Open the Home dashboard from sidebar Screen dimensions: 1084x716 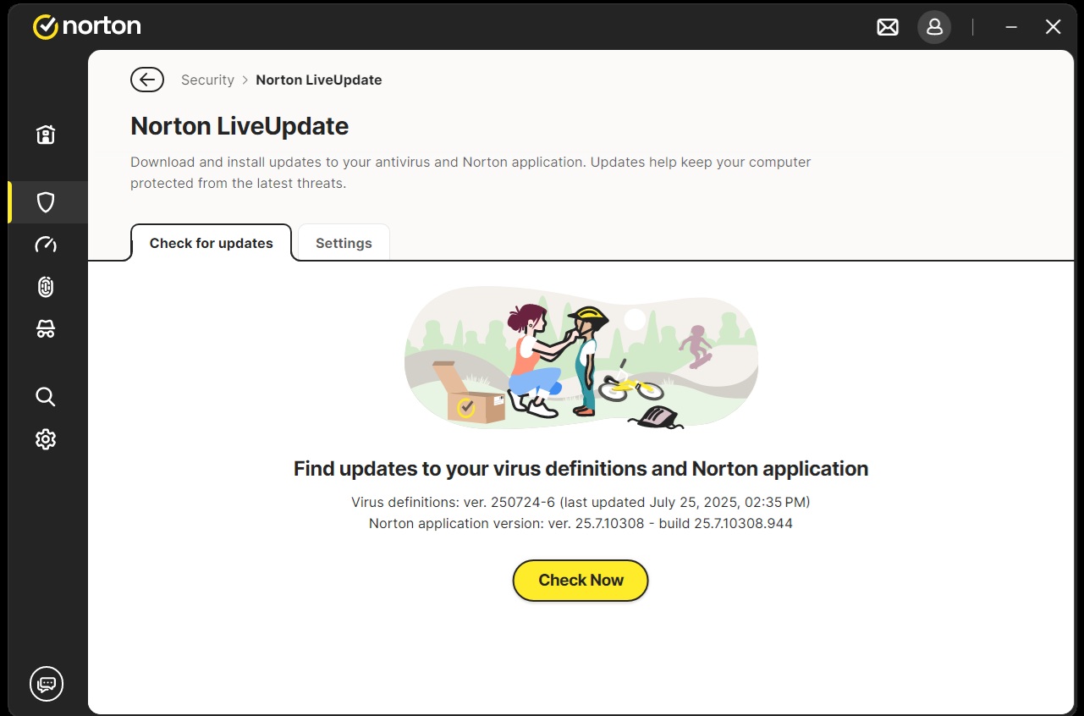pos(46,135)
